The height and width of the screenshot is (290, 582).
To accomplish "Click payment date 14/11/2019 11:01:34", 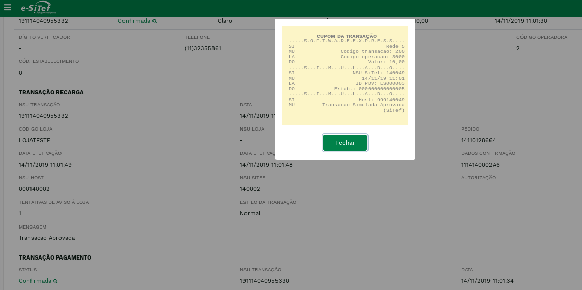I will pos(487,281).
